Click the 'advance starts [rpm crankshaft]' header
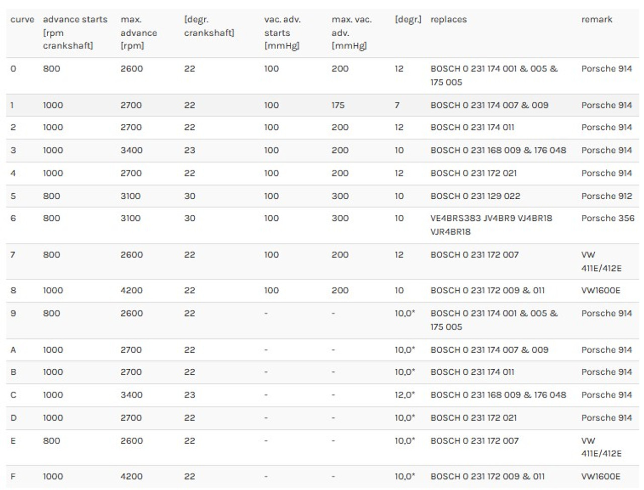This screenshot has width=644, height=490. [x=75, y=33]
